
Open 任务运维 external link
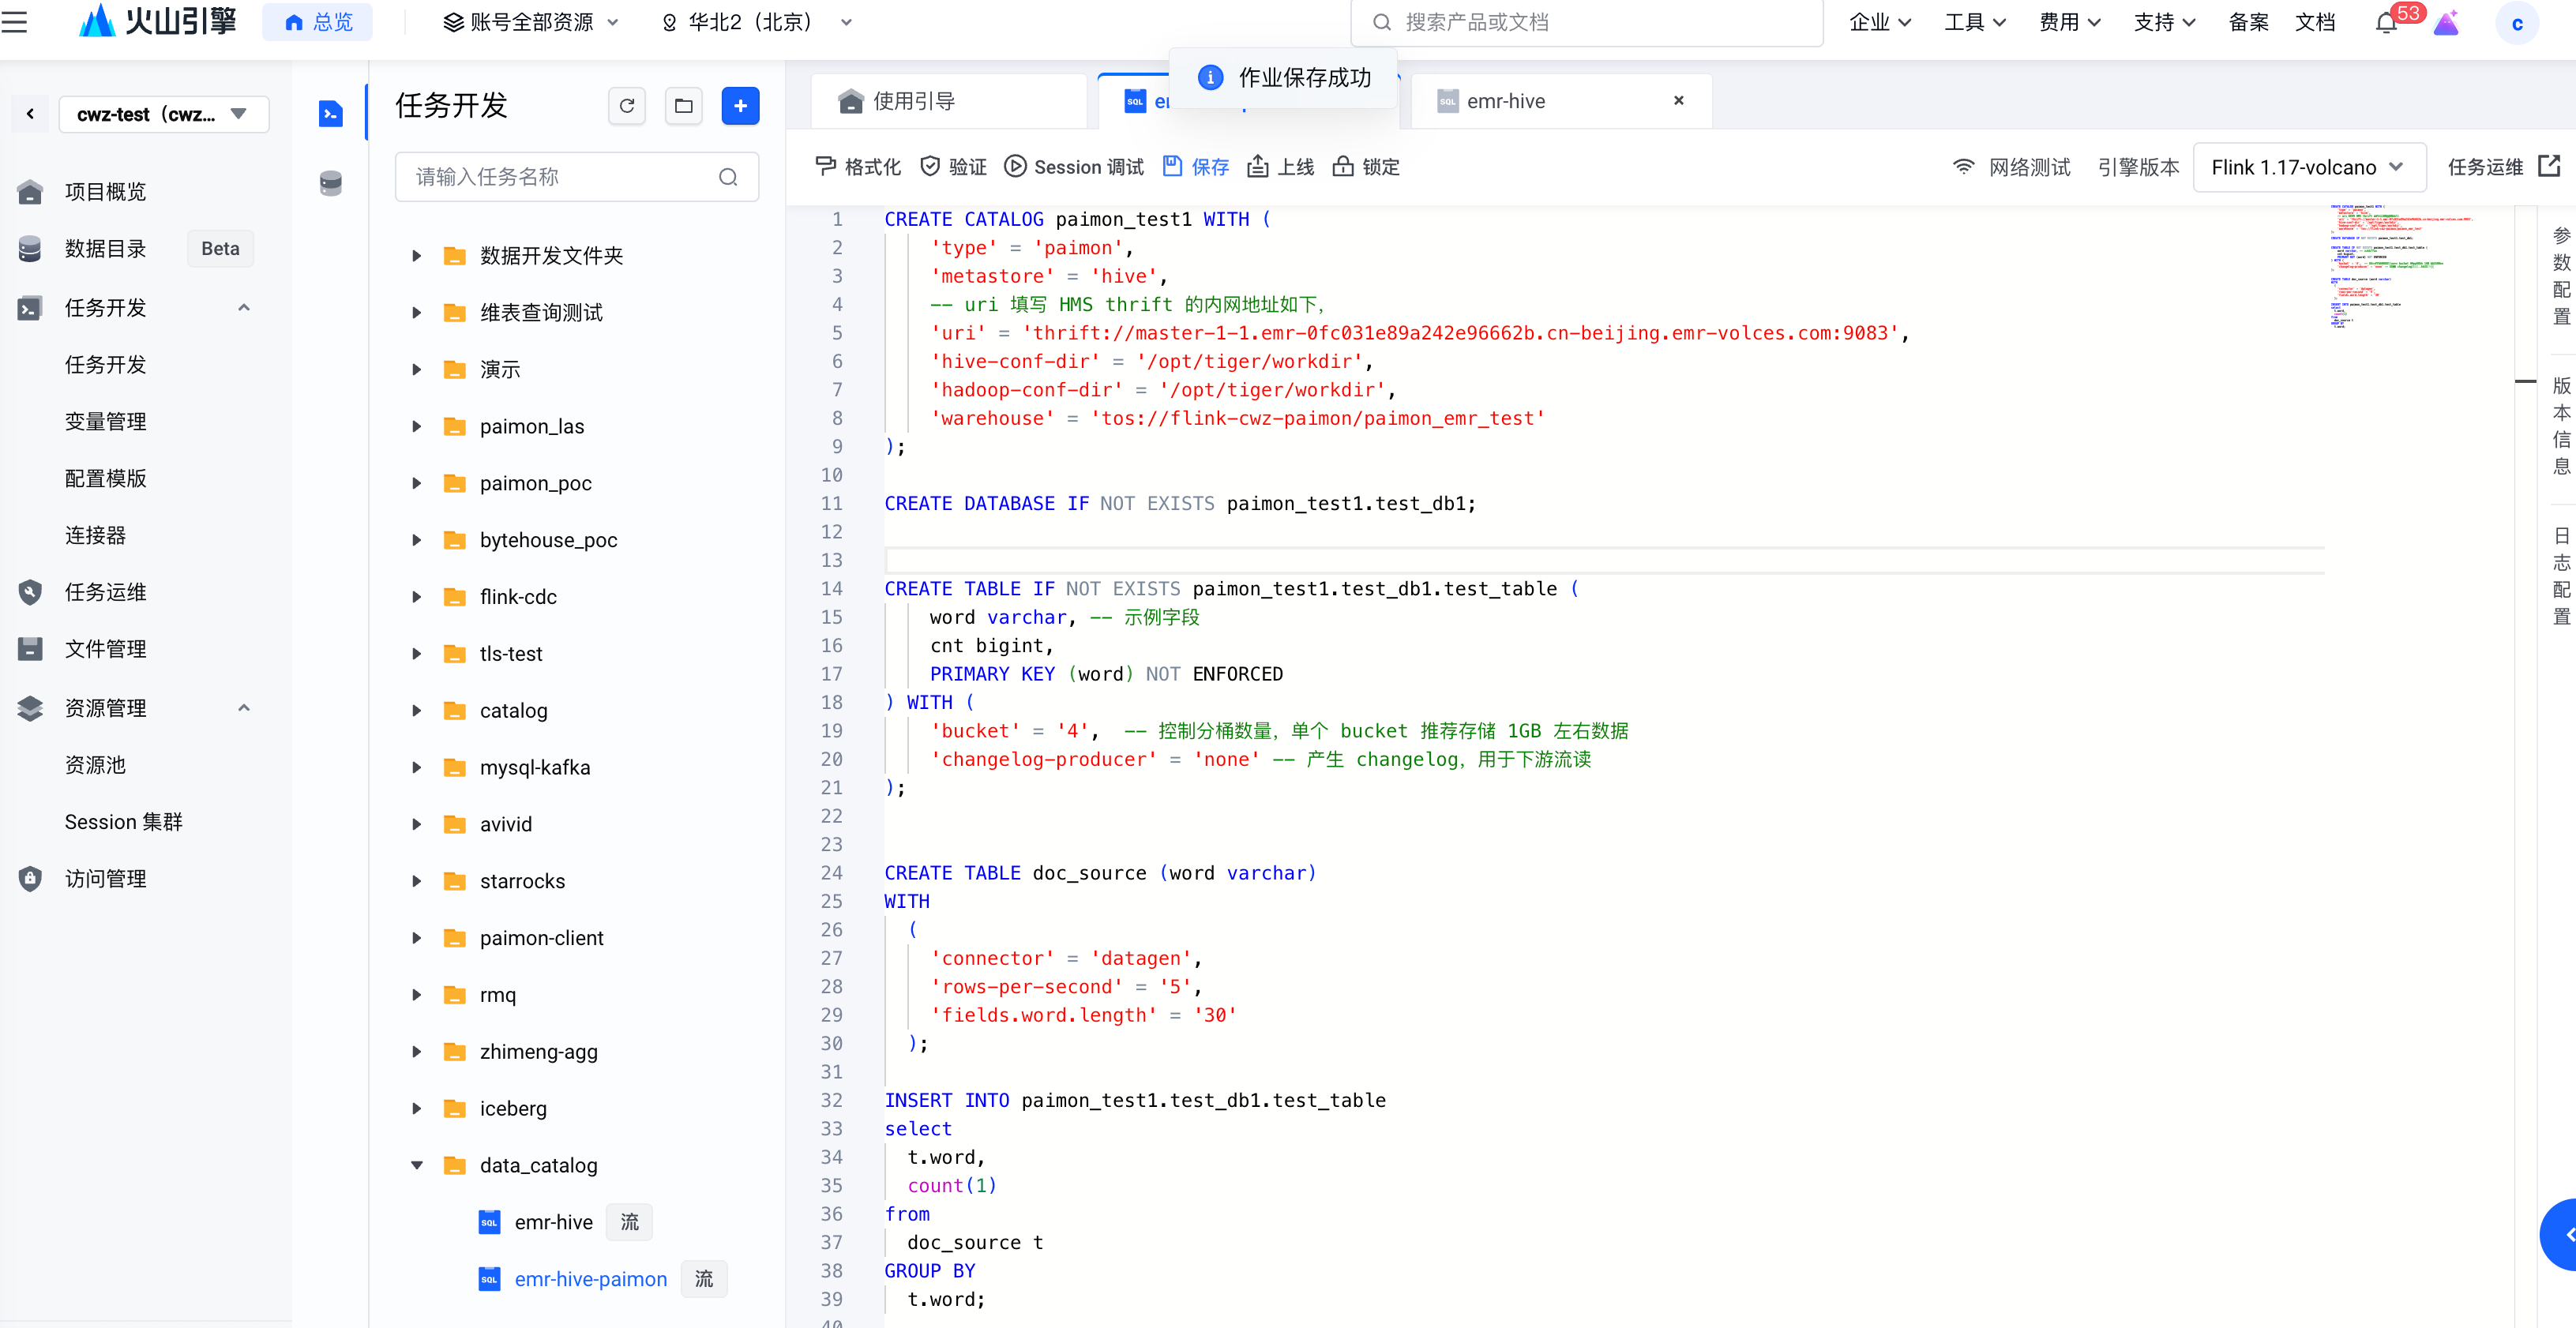[x=2548, y=166]
